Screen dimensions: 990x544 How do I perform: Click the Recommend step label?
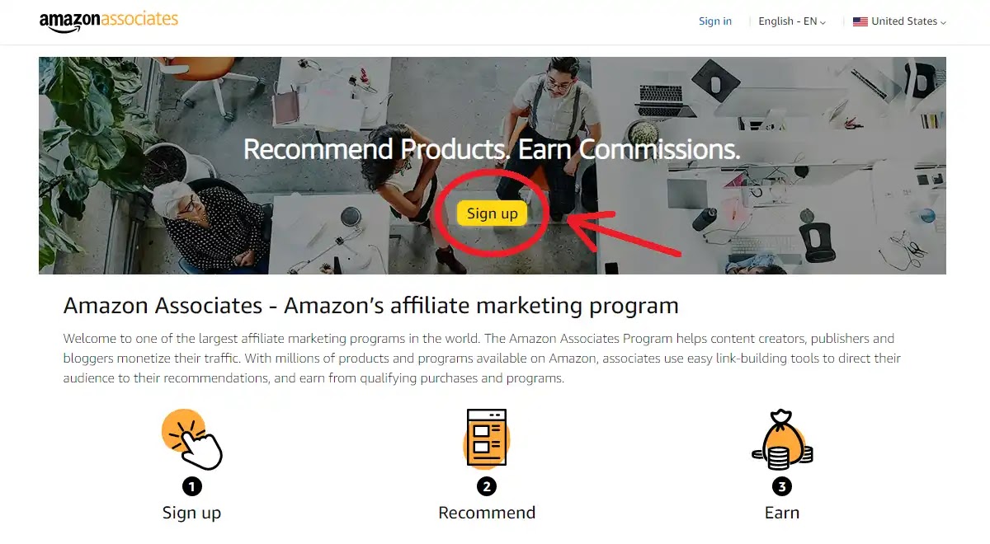point(487,513)
